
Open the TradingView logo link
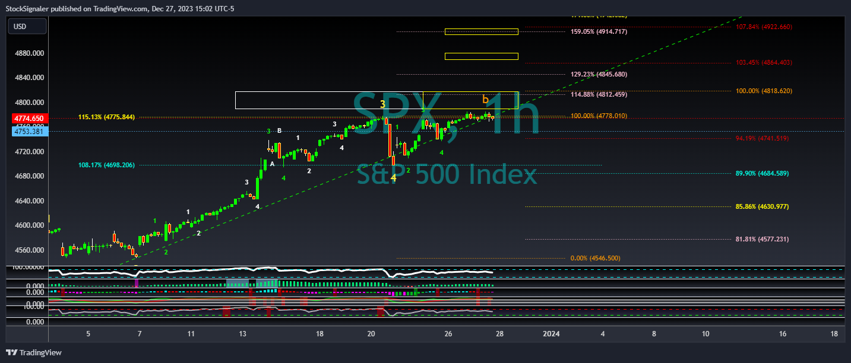click(33, 352)
